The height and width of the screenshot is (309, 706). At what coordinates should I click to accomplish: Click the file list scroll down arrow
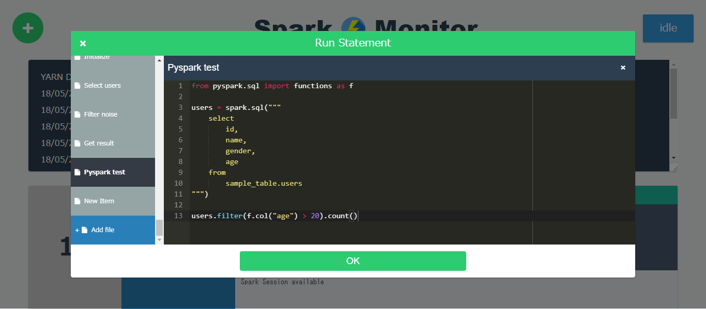point(159,240)
